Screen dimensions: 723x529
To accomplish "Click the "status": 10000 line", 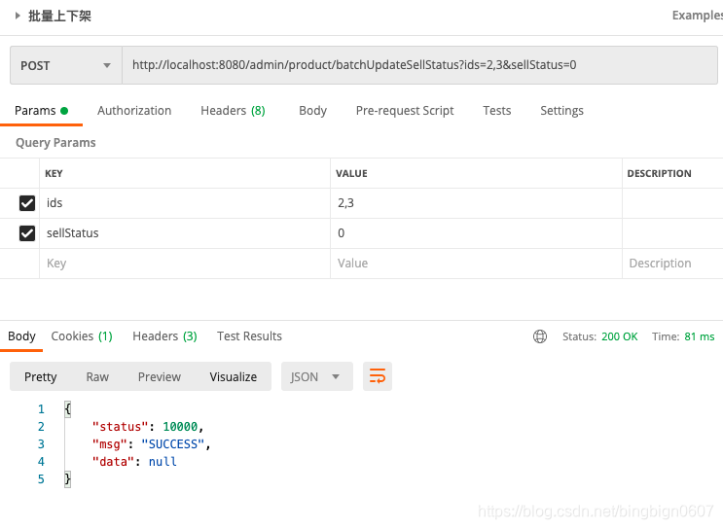I will pos(148,427).
